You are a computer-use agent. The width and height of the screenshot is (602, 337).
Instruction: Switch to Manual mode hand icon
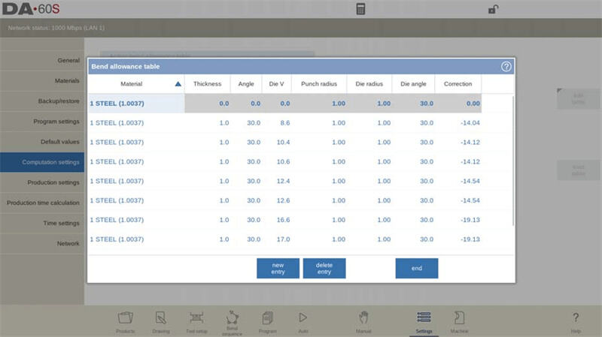pos(363,320)
